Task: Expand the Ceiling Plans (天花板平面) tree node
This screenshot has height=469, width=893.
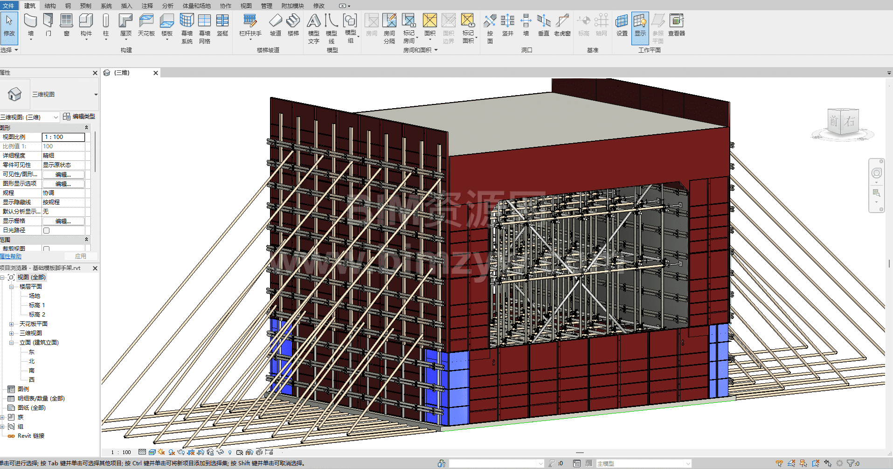Action: coord(11,324)
